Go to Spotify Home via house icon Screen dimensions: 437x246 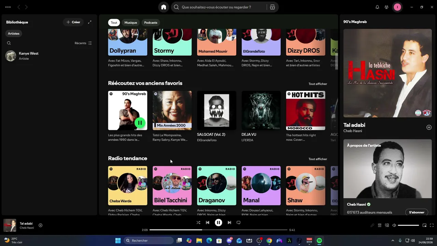pyautogui.click(x=164, y=7)
